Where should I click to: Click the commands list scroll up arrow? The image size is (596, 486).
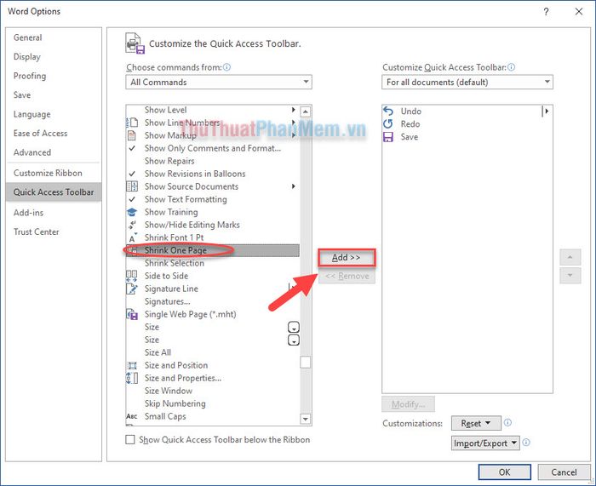pyautogui.click(x=305, y=111)
